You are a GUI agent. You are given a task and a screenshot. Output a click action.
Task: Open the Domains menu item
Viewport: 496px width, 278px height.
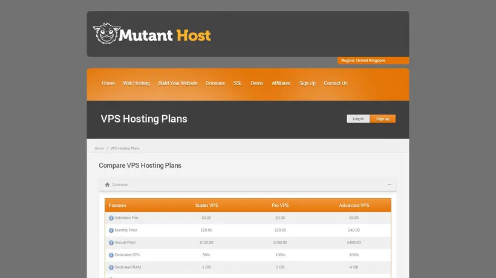(215, 83)
